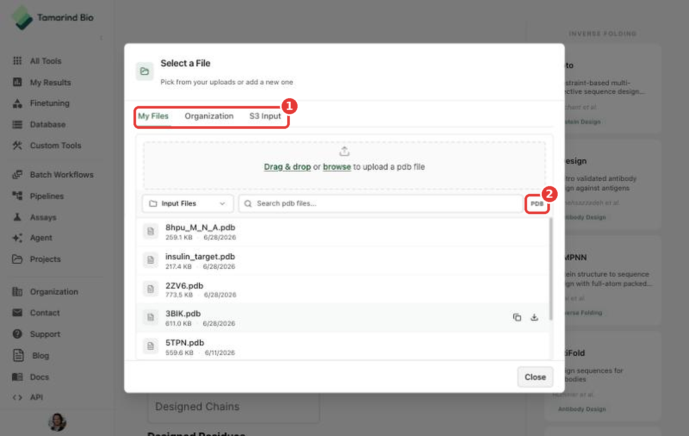Open All Tools in sidebar
The width and height of the screenshot is (689, 436).
37,61
